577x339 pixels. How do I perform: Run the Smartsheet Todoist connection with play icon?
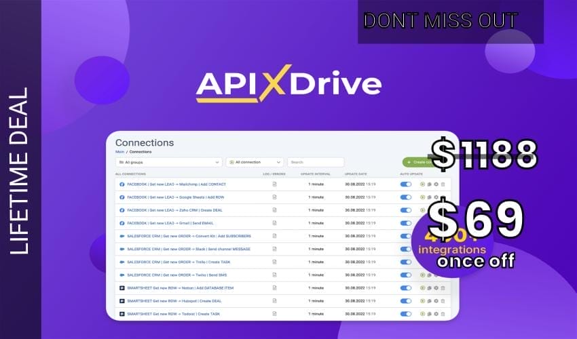[422, 314]
